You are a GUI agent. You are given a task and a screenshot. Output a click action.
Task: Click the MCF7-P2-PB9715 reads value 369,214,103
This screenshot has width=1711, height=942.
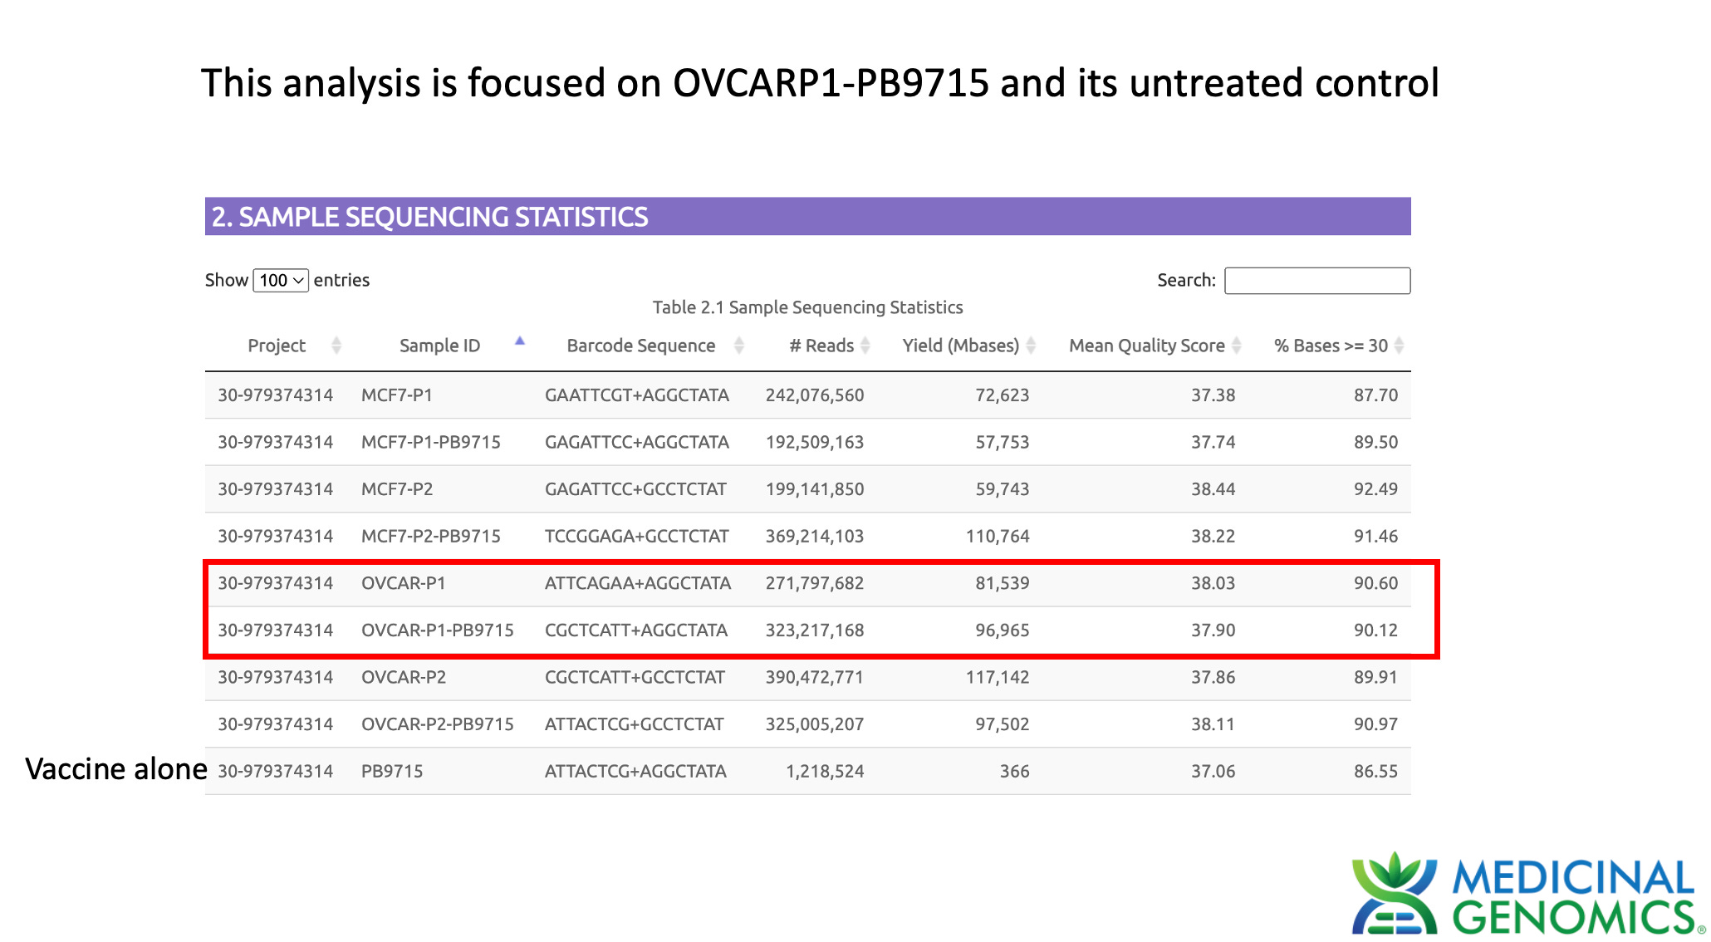[814, 537]
